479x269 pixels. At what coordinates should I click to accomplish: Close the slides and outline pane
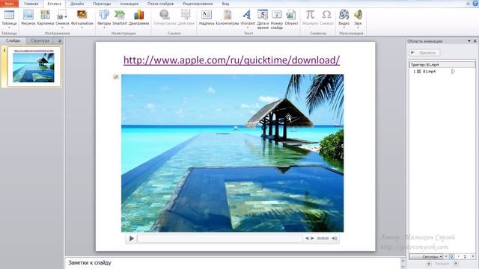pos(60,41)
